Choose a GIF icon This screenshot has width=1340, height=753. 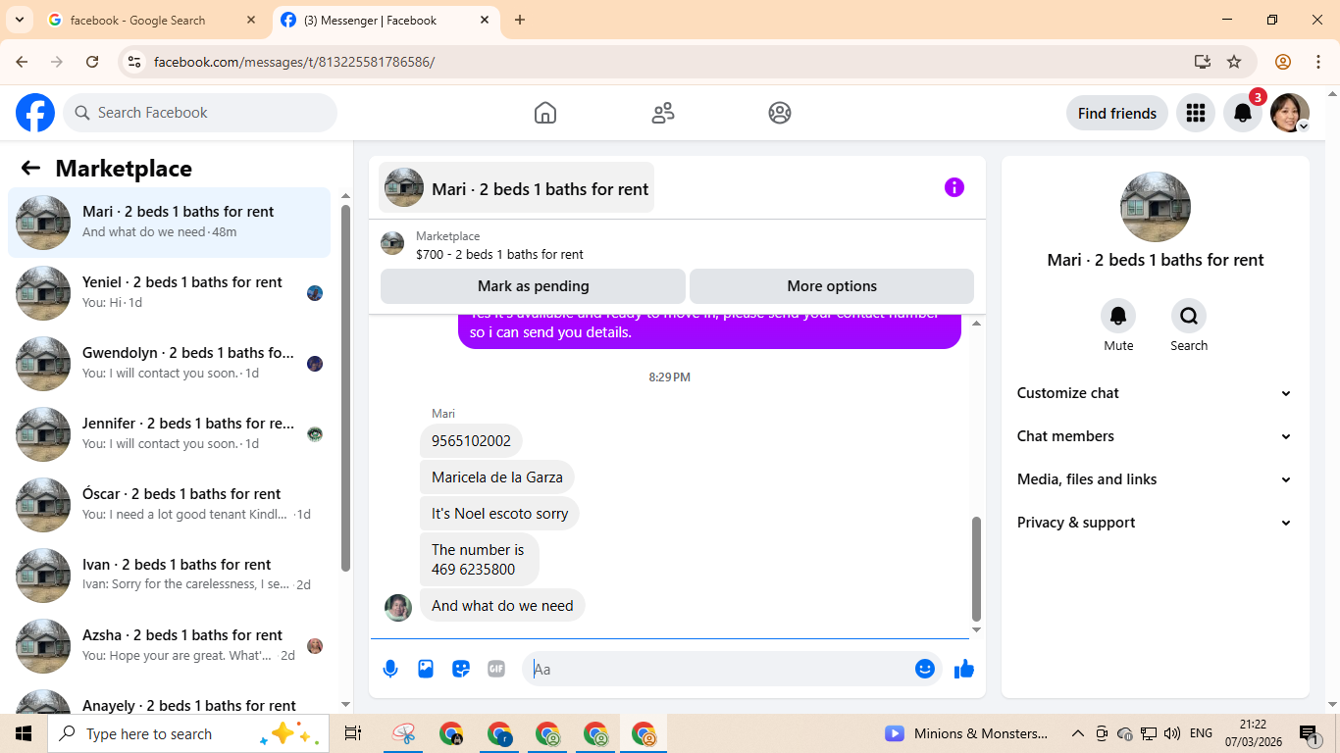tap(496, 669)
